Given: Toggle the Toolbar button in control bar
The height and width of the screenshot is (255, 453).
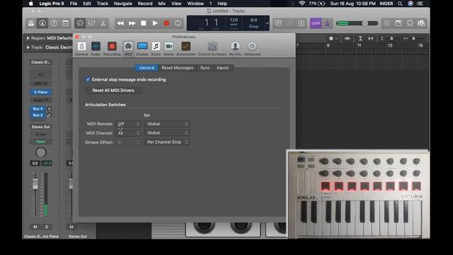Looking at the screenshot, I should [x=65, y=23].
